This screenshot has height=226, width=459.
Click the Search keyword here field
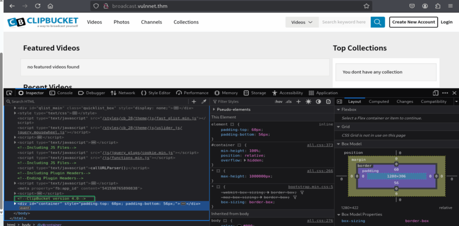point(345,22)
